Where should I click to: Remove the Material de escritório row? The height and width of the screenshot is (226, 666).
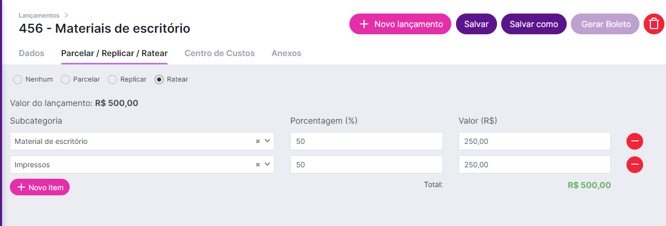coord(634,141)
